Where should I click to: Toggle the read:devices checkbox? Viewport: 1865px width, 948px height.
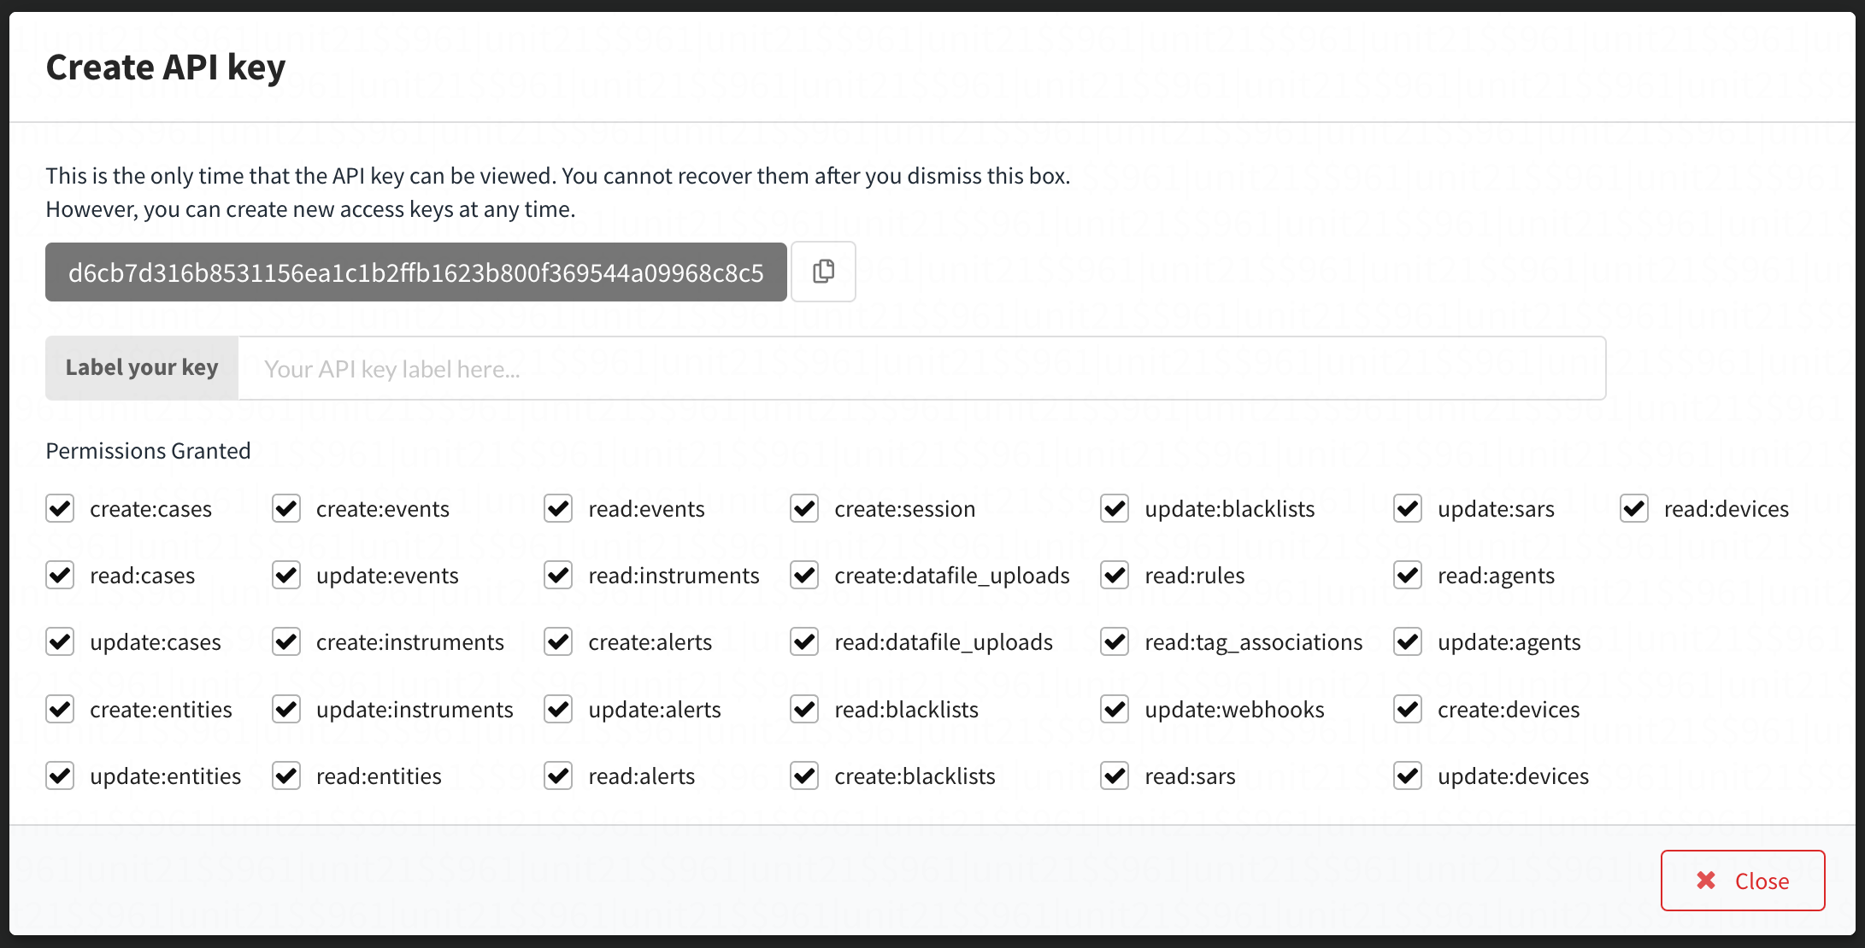pos(1634,509)
